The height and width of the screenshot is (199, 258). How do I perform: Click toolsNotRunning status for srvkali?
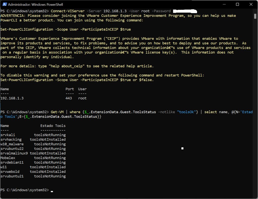coord(50,135)
